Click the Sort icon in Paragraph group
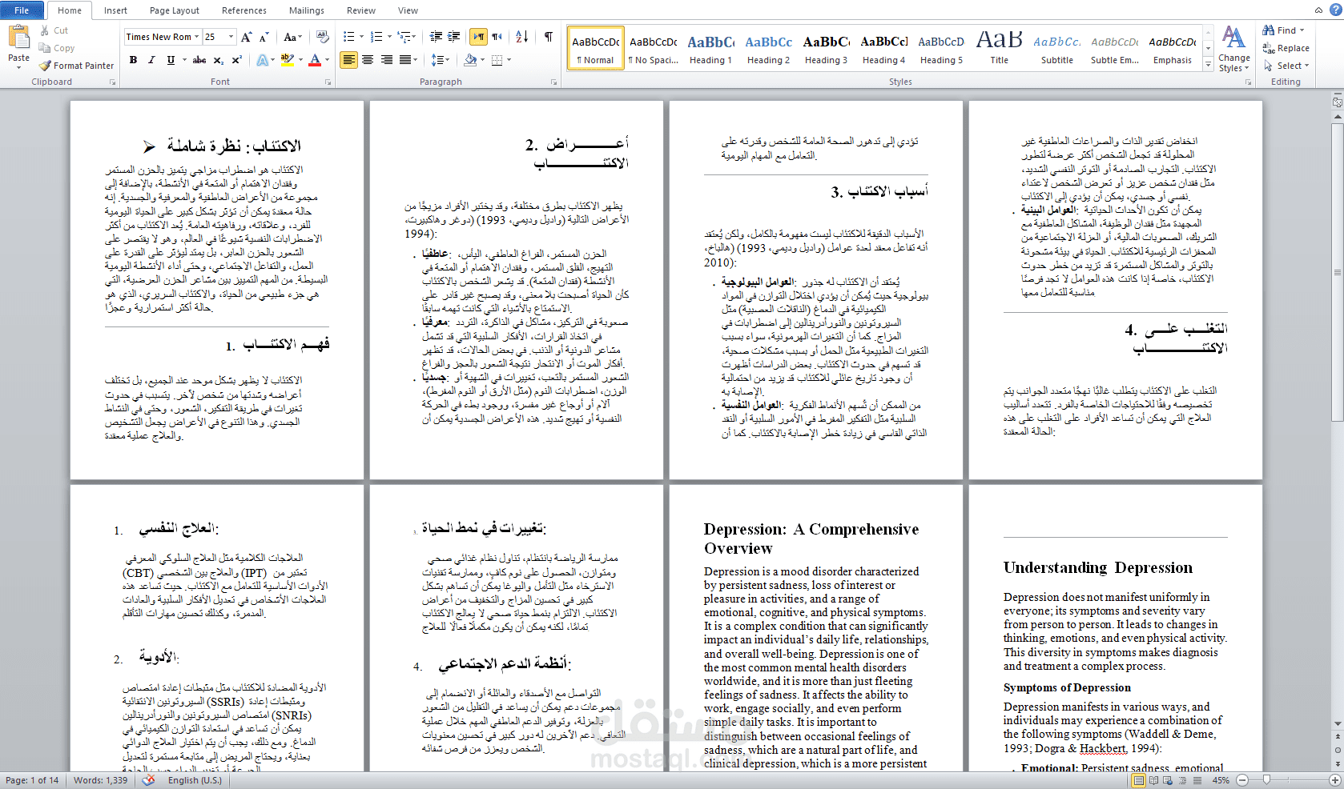Screen dimensions: 1344x789 click(x=521, y=37)
